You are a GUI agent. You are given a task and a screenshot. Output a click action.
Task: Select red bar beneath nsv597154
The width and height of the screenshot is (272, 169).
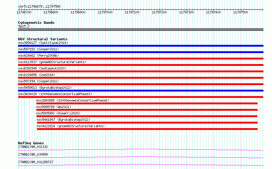(141, 84)
